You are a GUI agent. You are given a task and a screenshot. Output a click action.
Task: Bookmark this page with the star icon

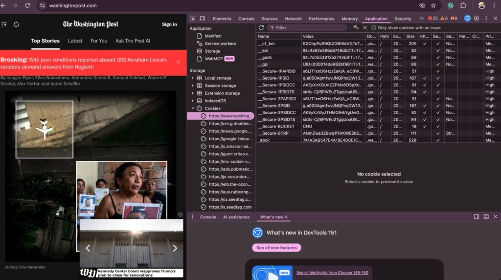(433, 5)
